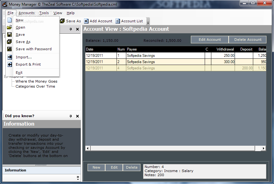Click the Money Manager application icon in title bar
The height and width of the screenshot is (184, 274).
click(x=4, y=4)
